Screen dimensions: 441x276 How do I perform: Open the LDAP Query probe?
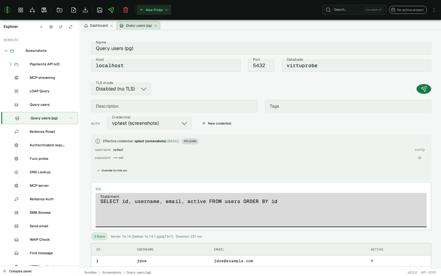point(40,91)
